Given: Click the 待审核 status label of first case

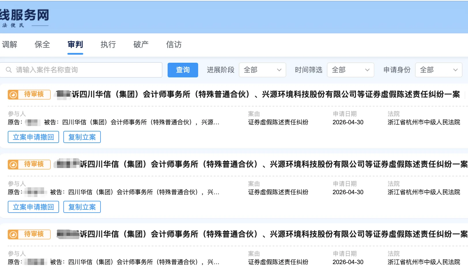Looking at the screenshot, I should click(x=34, y=94).
